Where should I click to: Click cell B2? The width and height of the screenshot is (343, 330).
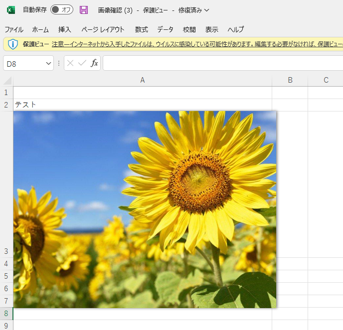290,105
